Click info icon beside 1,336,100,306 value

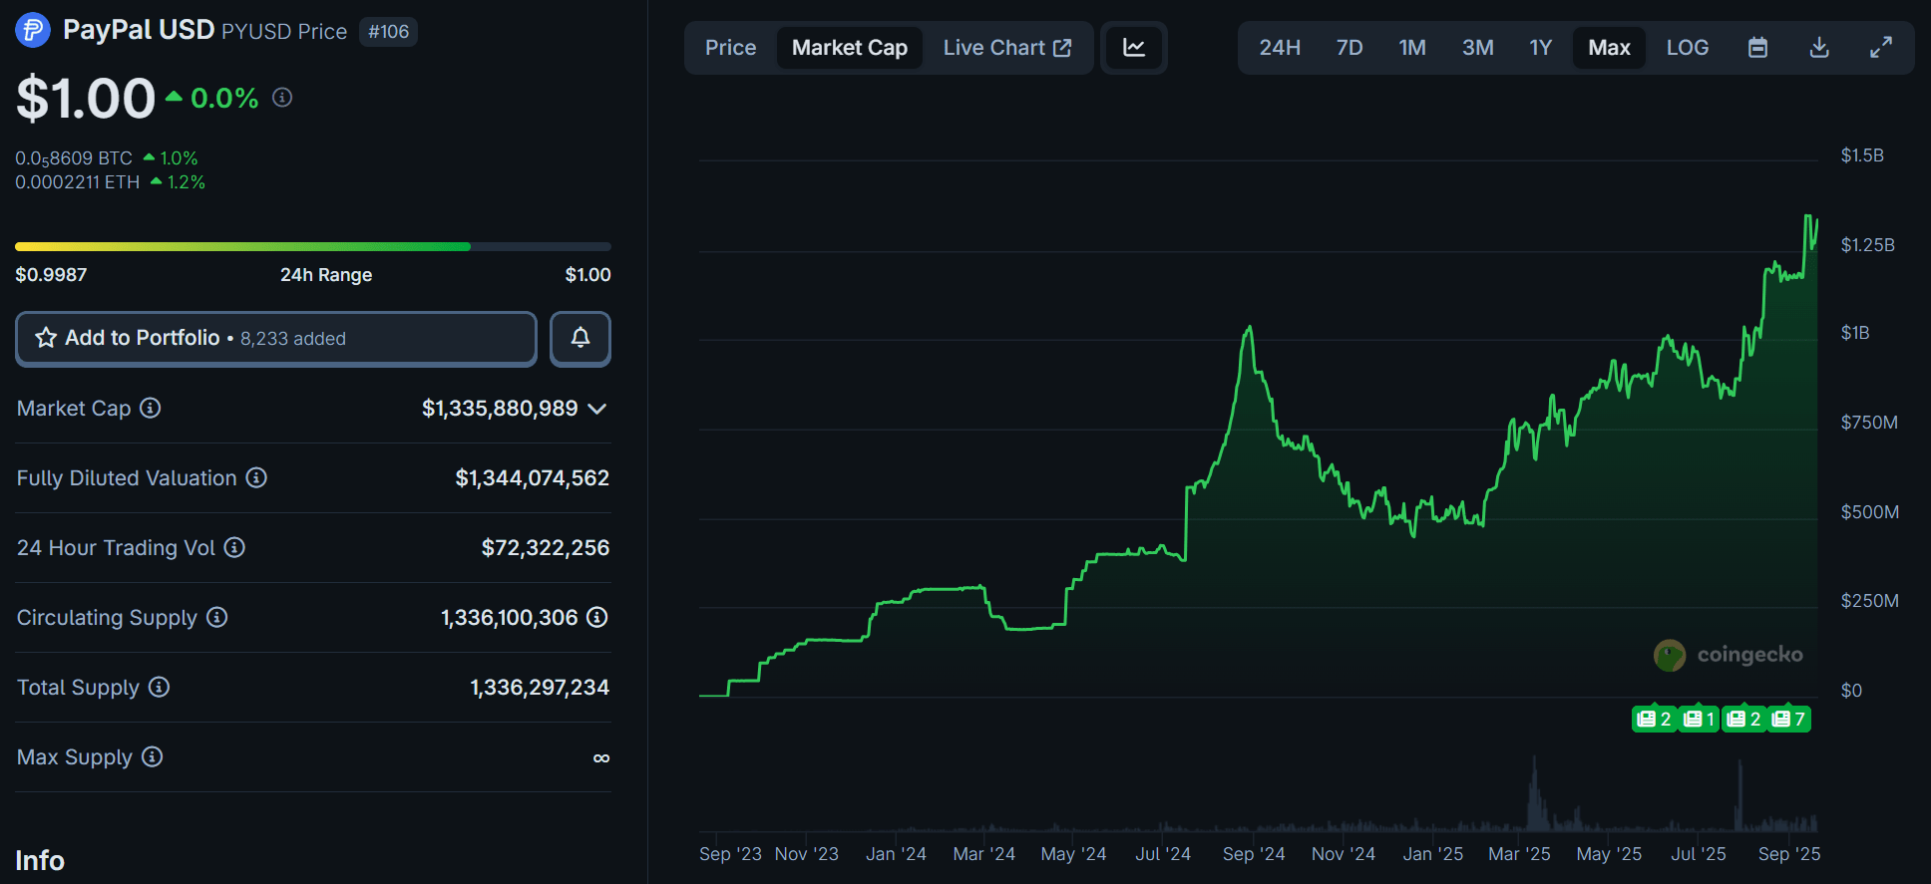597,617
